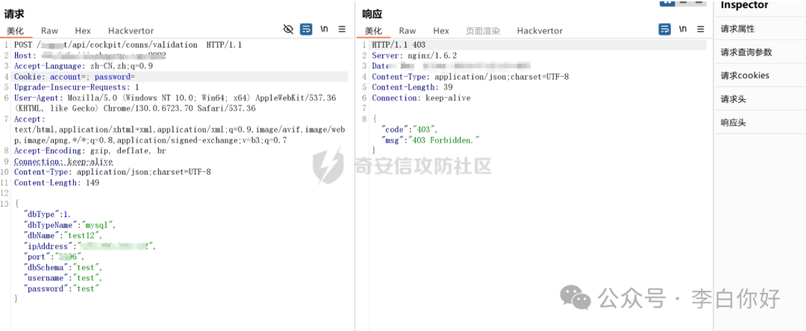Image resolution: width=806 pixels, height=331 pixels.
Task: Click the Cookie header line in request editor
Action: tap(75, 77)
